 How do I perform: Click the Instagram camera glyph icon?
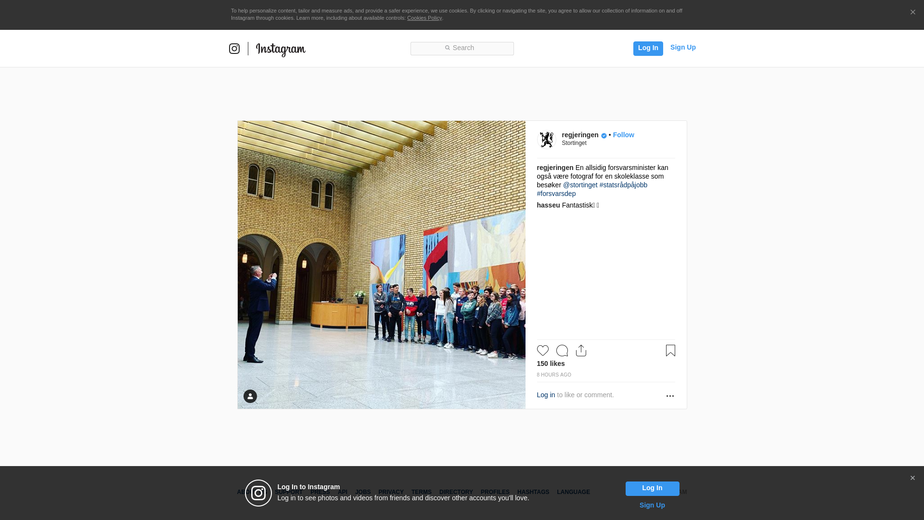(x=234, y=49)
